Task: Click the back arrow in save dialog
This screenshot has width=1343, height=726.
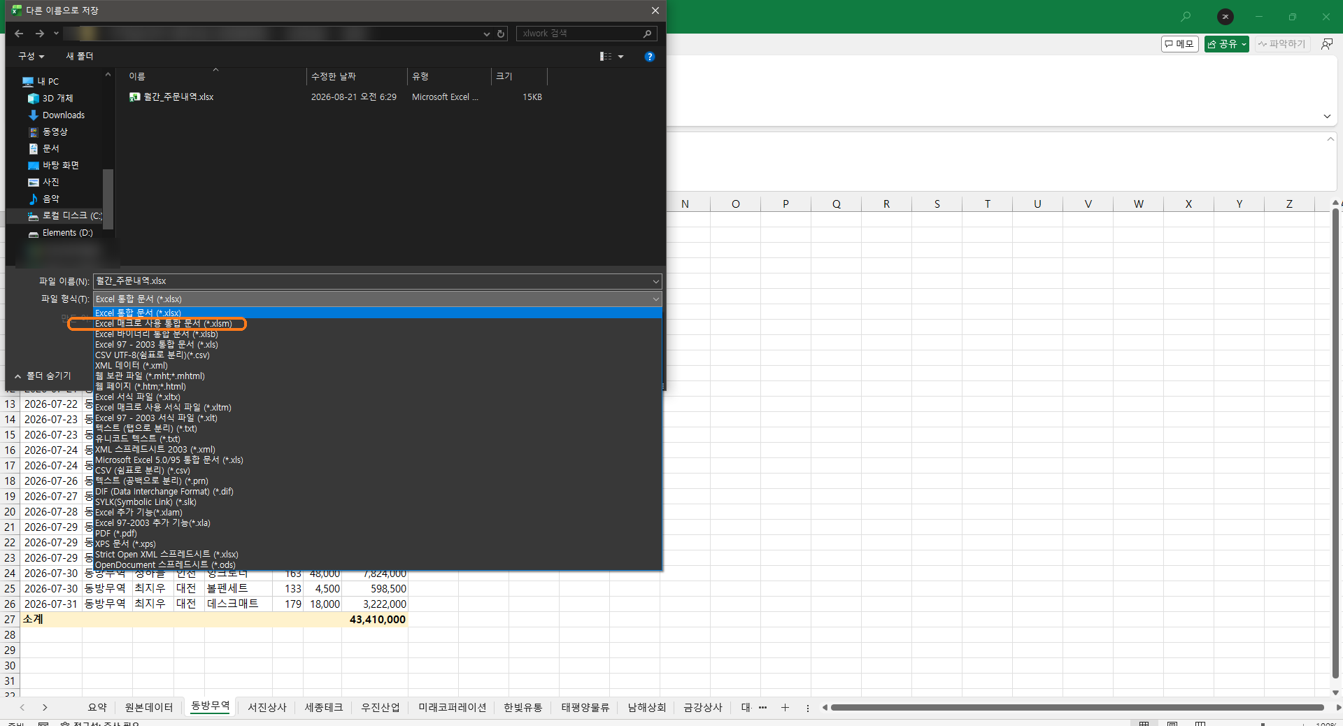Action: (x=19, y=34)
